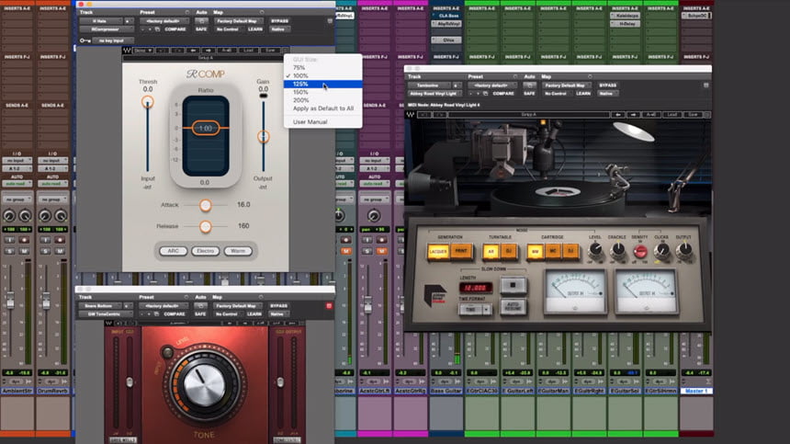Click the Output knob in Vinyl plugin
This screenshot has width=790, height=444.
684,249
